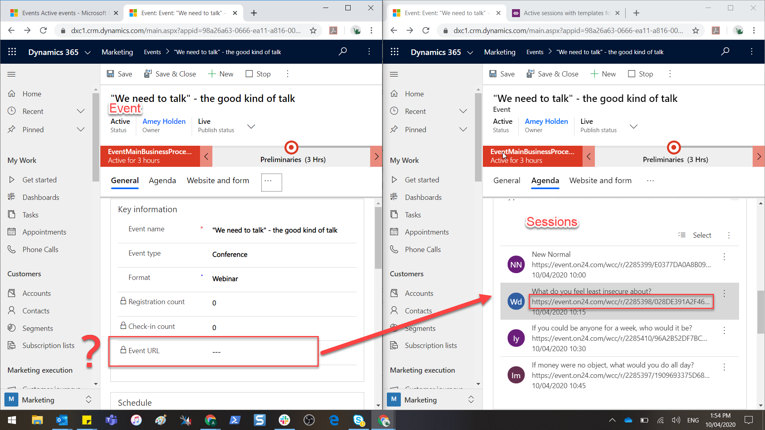
Task: Click the hamburger menu in left window
Action: click(x=12, y=74)
